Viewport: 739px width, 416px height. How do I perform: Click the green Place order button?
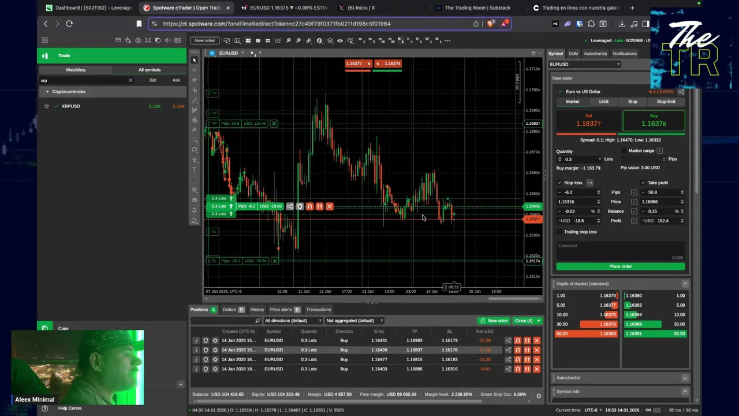click(x=621, y=266)
